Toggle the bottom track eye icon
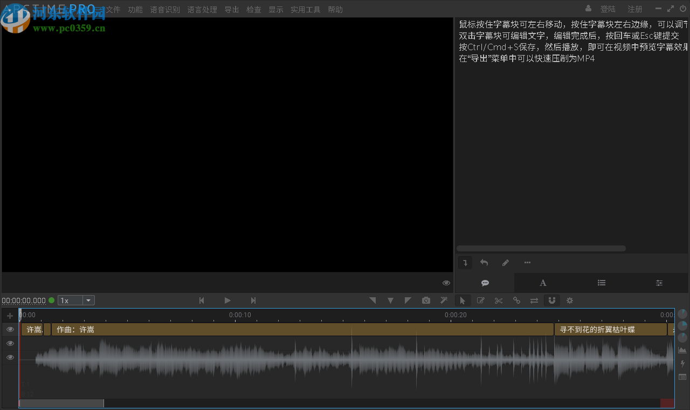The image size is (690, 410). (x=10, y=357)
